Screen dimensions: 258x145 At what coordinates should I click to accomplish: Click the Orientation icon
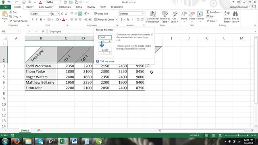coord(86,14)
